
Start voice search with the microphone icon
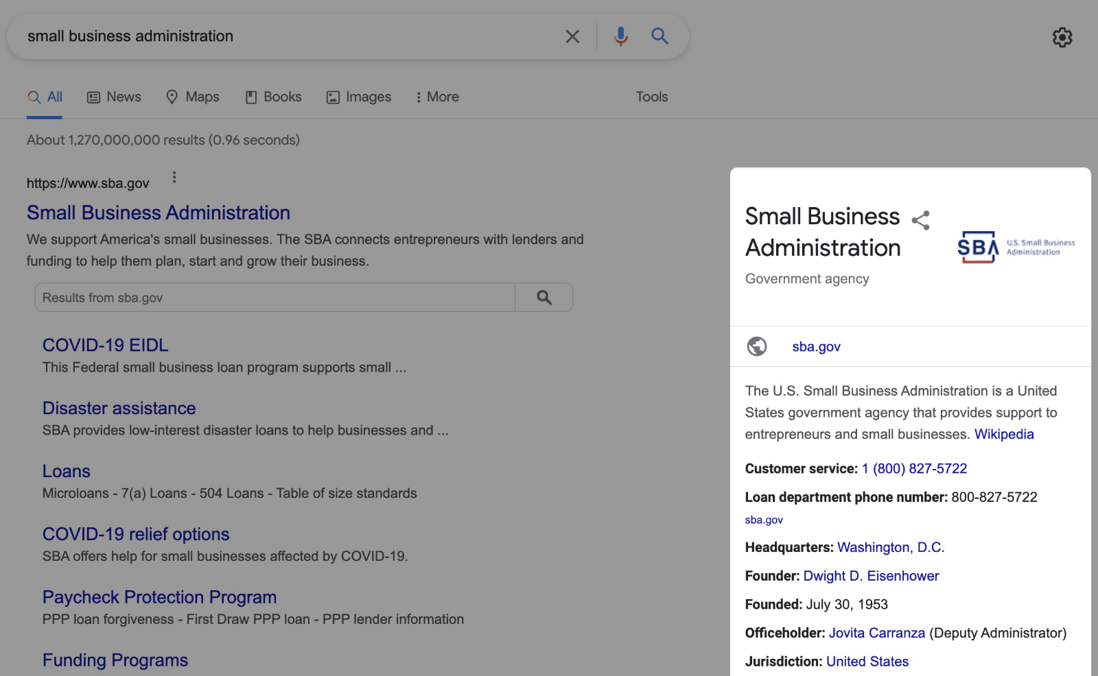tap(621, 36)
